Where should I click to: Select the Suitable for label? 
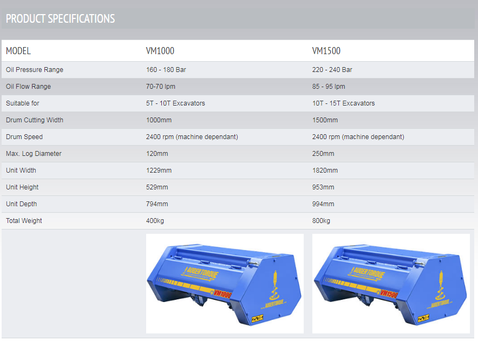tap(23, 103)
